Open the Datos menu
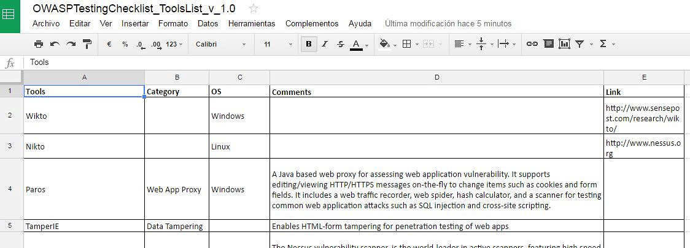The height and width of the screenshot is (248, 690). pos(207,24)
